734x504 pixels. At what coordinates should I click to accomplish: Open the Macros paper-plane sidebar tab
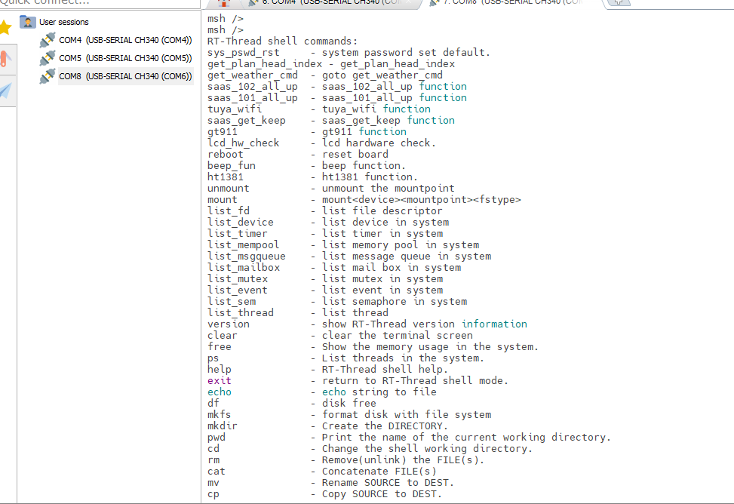[5, 91]
